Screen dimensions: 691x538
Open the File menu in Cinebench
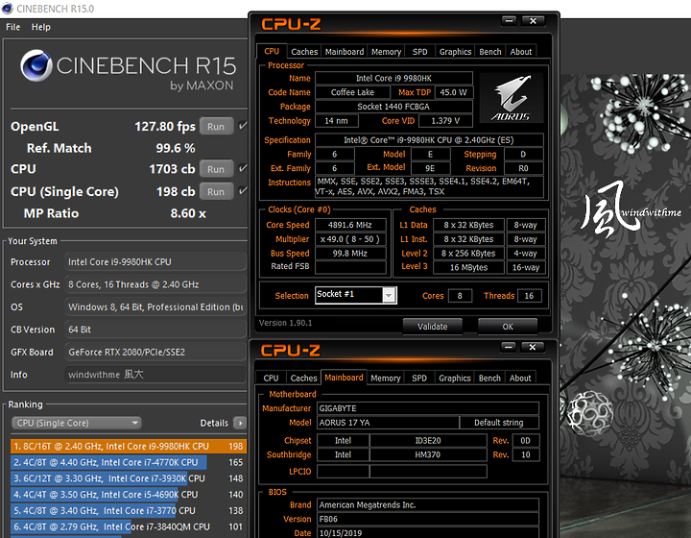[12, 27]
